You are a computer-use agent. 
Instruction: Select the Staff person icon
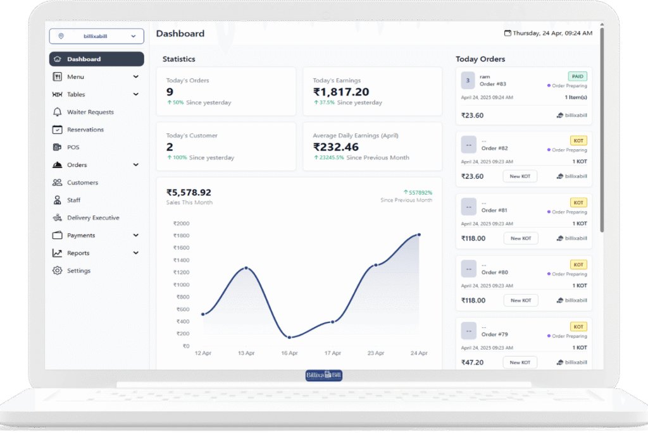(58, 200)
